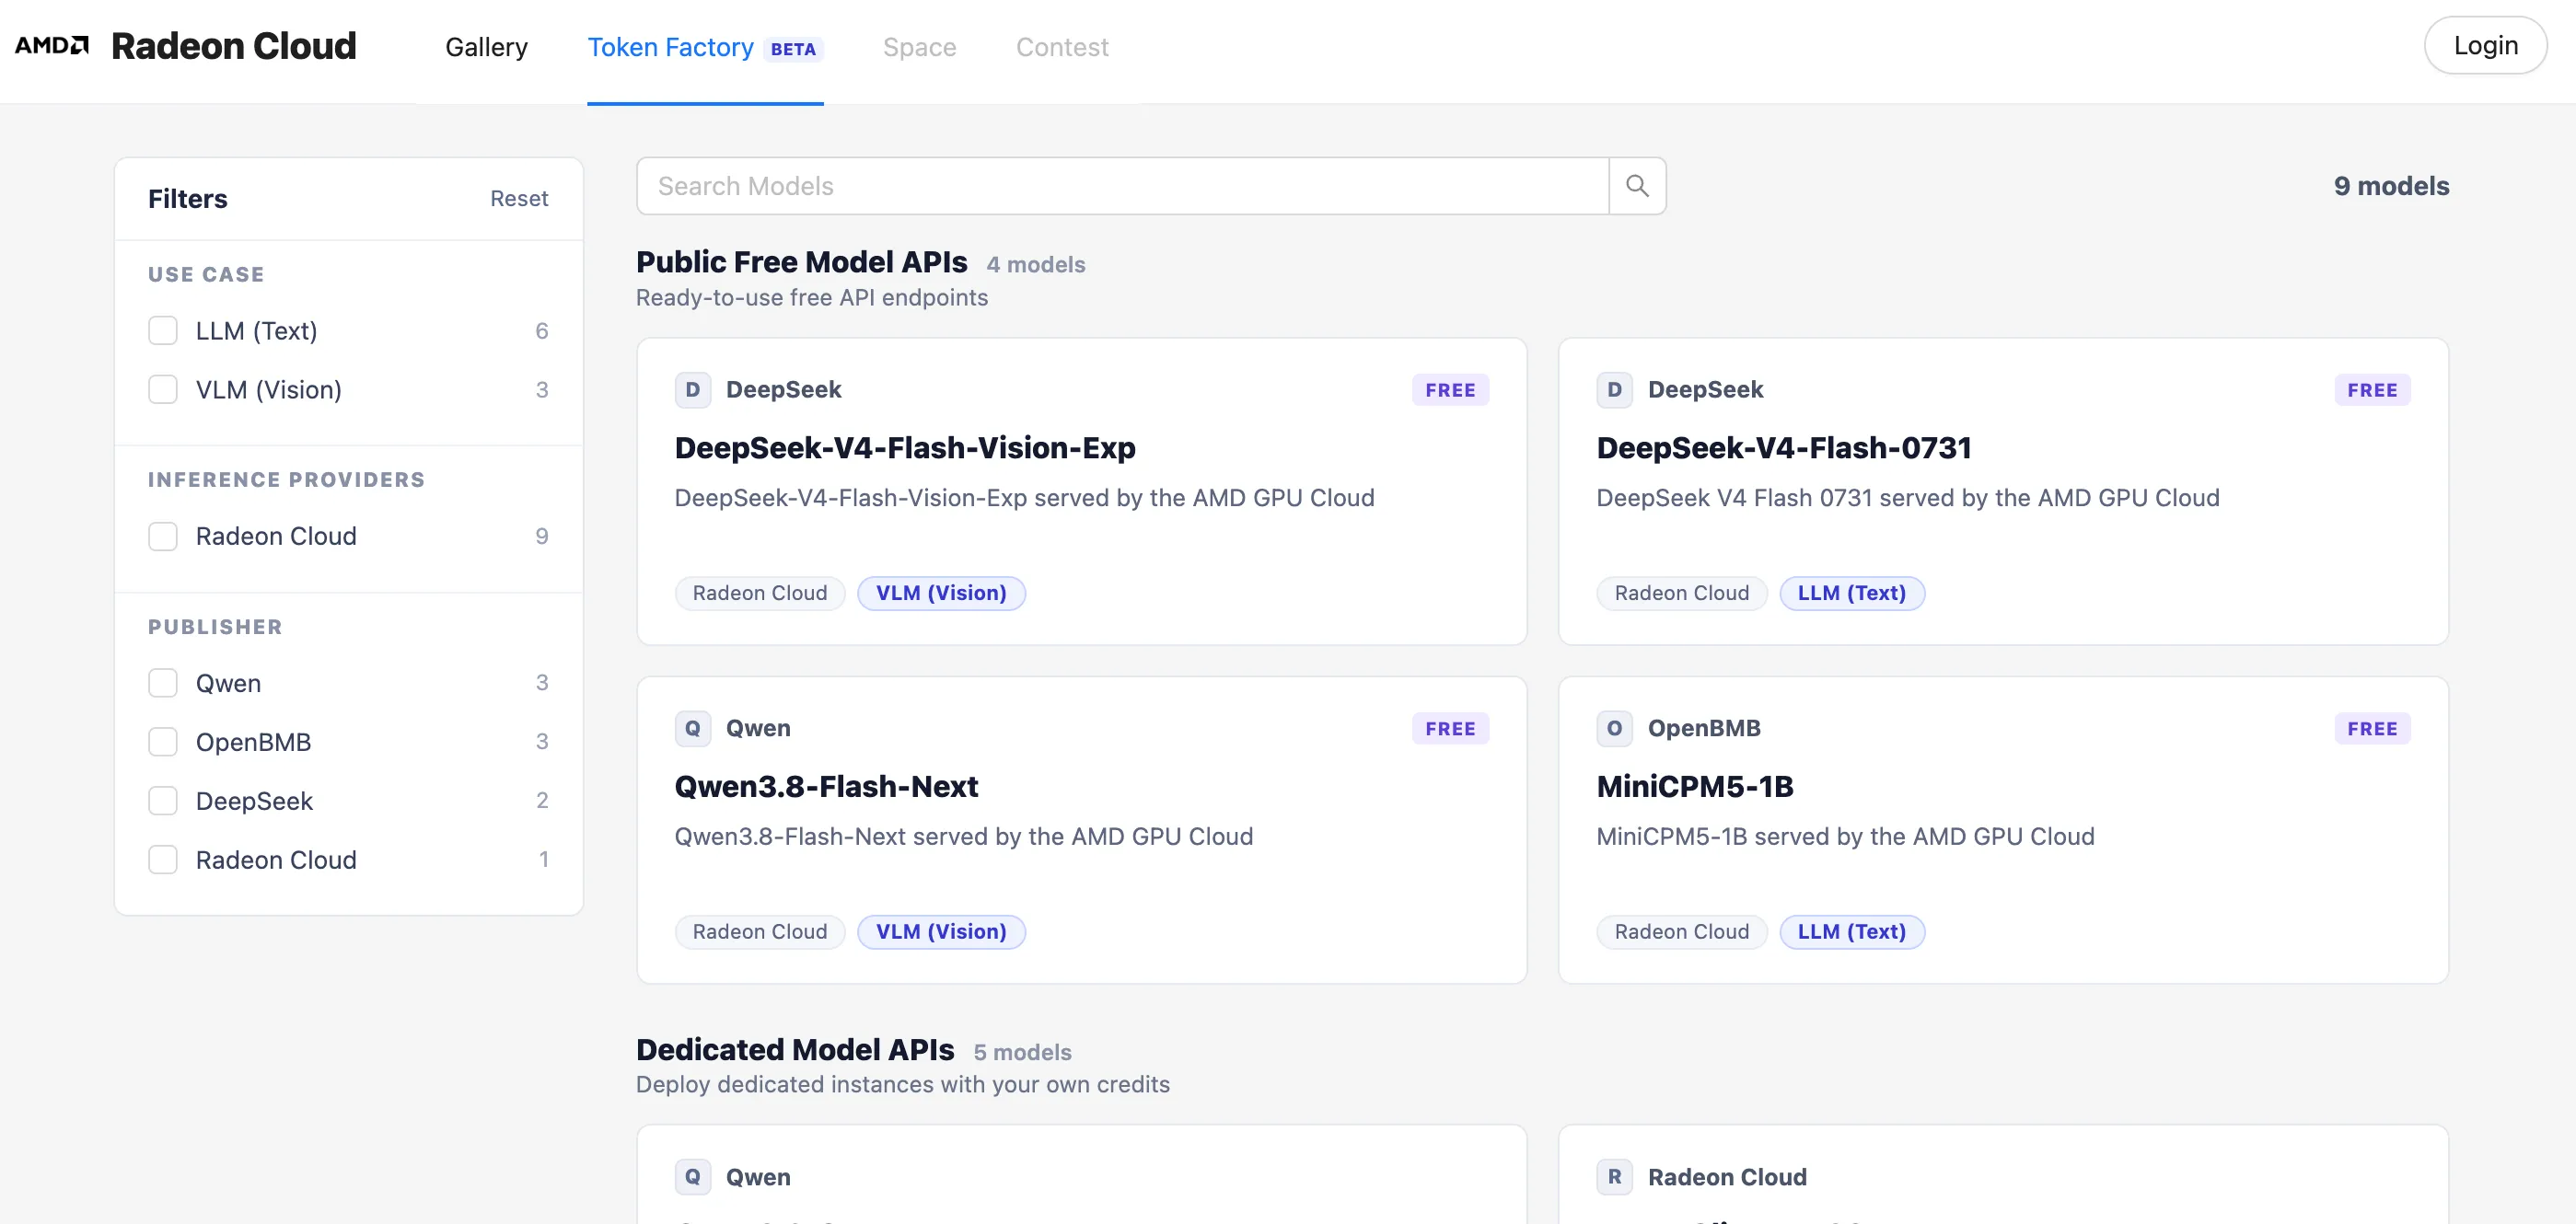Click the AMD logo icon
The height and width of the screenshot is (1224, 2576).
(52, 46)
